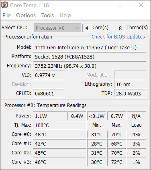The image size is (151, 170).
Task: Click the Power reading <0.1W
Action: (97, 116)
